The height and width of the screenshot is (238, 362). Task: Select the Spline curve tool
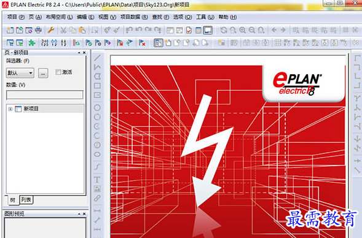97,167
